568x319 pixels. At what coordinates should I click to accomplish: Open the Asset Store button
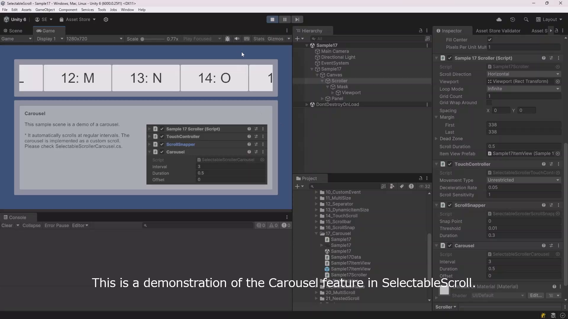click(78, 19)
